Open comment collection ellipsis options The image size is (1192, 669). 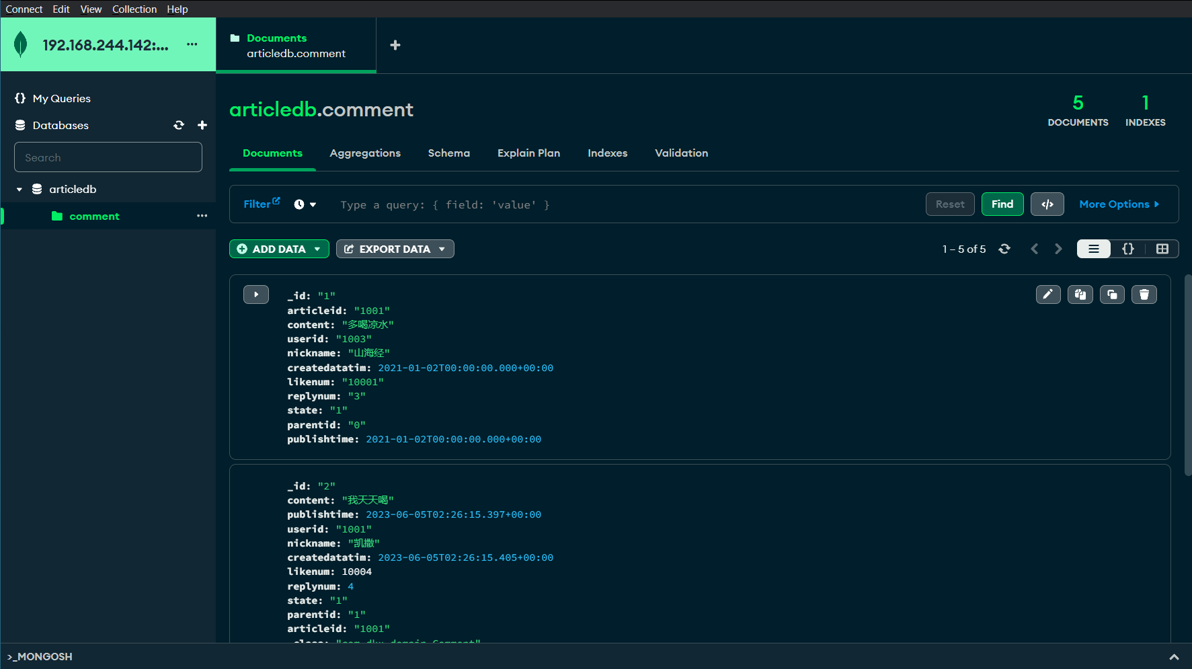point(202,216)
